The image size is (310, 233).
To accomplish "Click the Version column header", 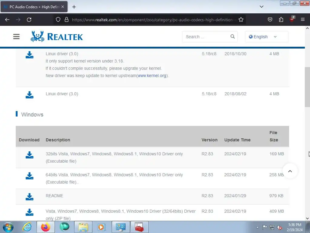I will (x=209, y=140).
